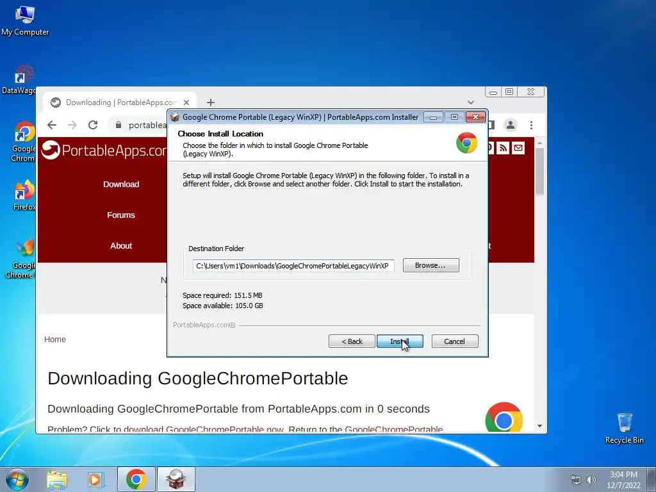Screen dimensions: 656x492
Task: Reload the PortableApps page
Action: [x=93, y=125]
